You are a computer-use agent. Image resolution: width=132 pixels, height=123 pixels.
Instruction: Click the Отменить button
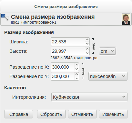pyautogui.click(x=82, y=114)
